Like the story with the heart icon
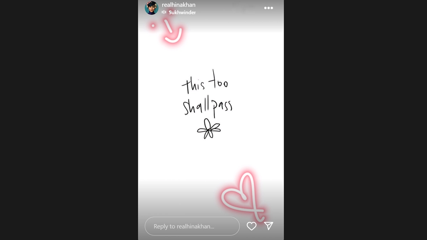Screen dimensions: 427x240 coord(252,226)
